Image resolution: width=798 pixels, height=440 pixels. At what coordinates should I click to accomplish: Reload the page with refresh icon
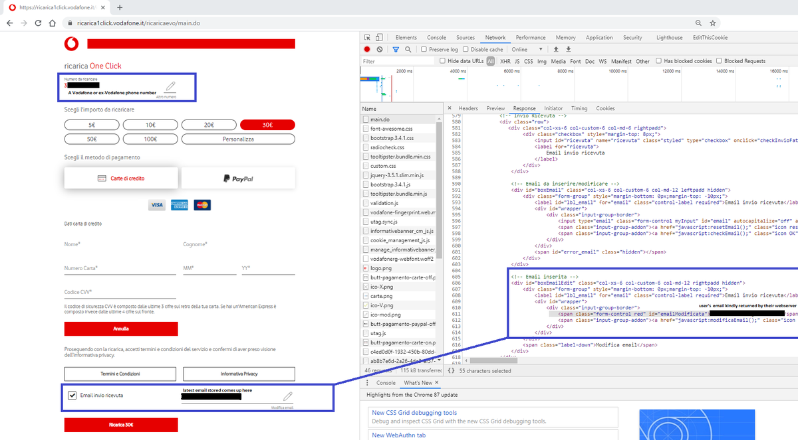pyautogui.click(x=38, y=23)
